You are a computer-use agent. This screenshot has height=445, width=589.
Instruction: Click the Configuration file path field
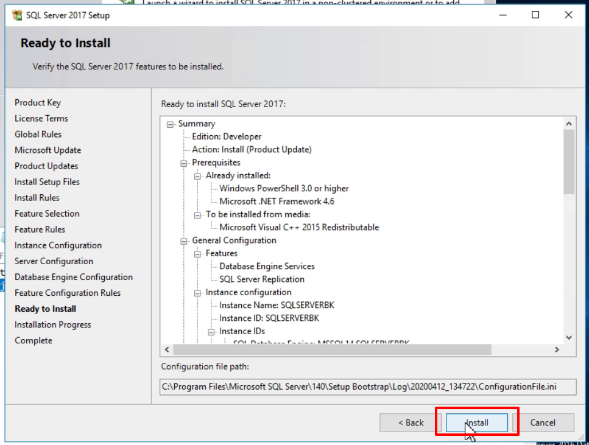tap(368, 387)
